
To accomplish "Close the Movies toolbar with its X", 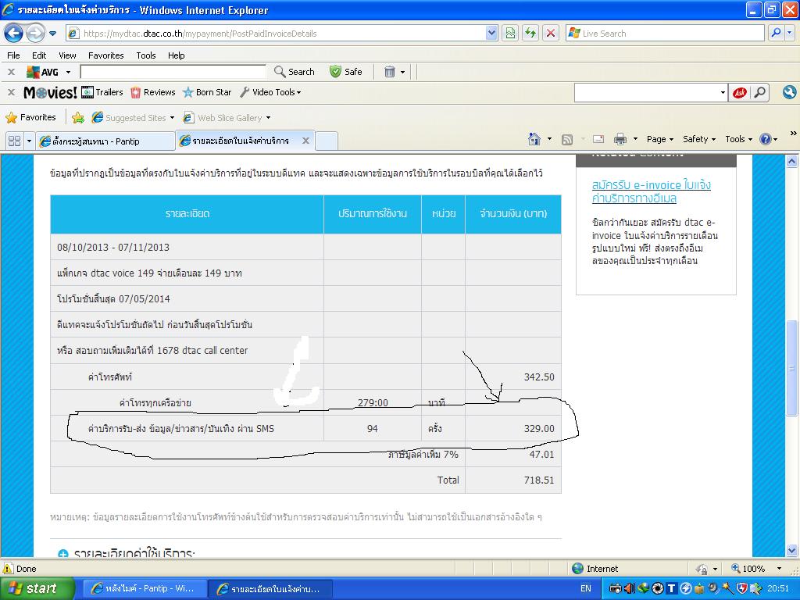I will click(11, 92).
